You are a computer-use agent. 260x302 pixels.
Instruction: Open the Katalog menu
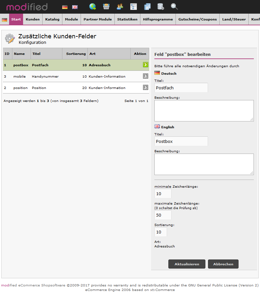[52, 19]
